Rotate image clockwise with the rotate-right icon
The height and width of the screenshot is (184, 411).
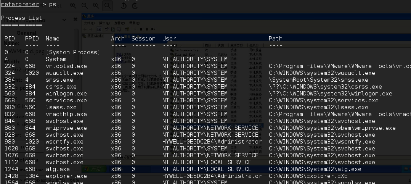(135, 5)
